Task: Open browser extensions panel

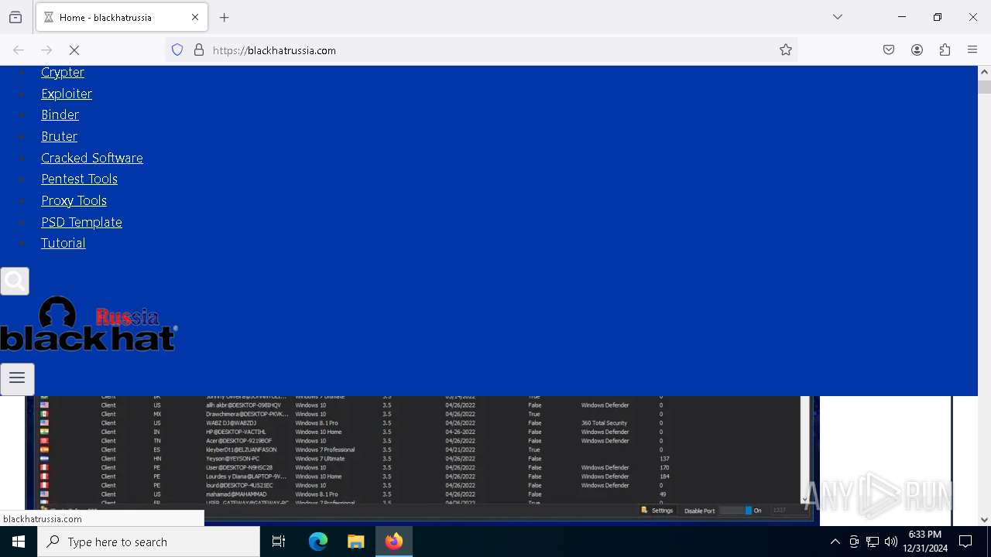Action: click(x=945, y=50)
